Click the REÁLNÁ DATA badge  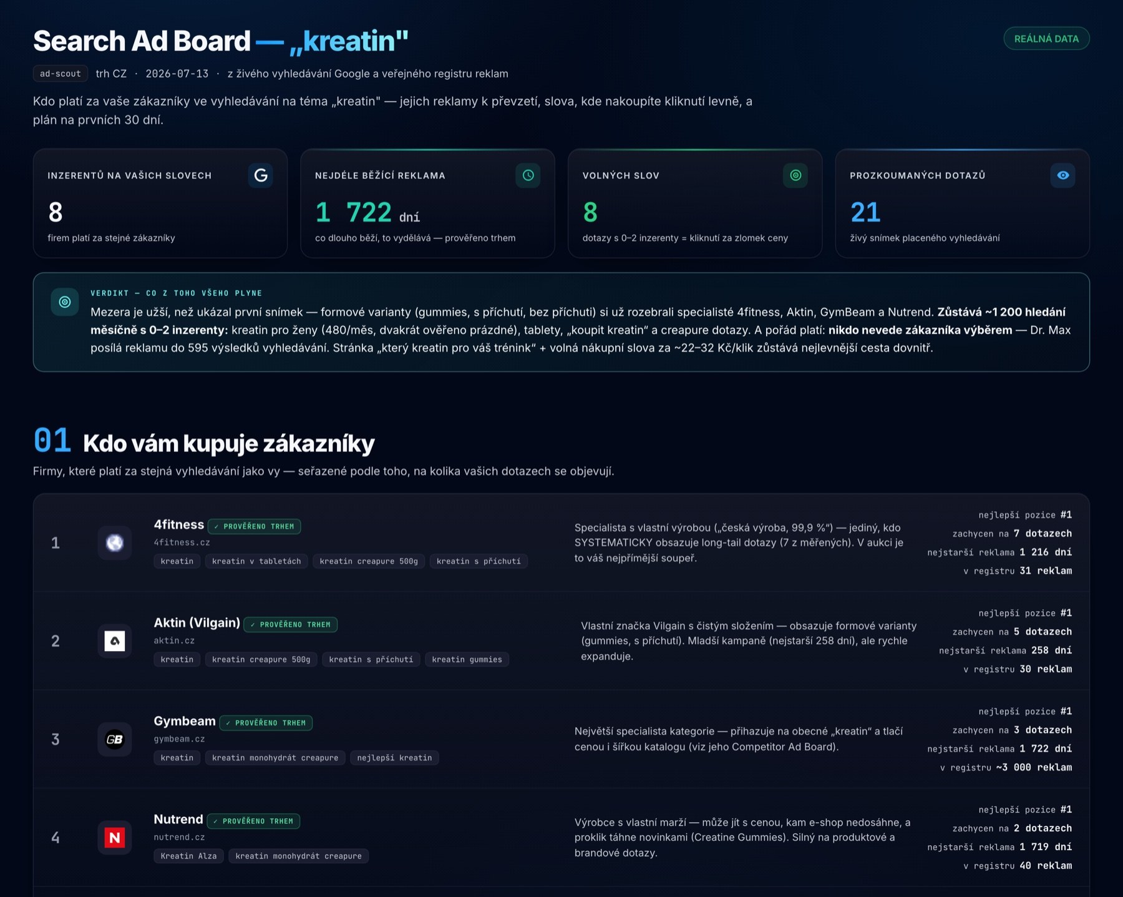pos(1046,39)
